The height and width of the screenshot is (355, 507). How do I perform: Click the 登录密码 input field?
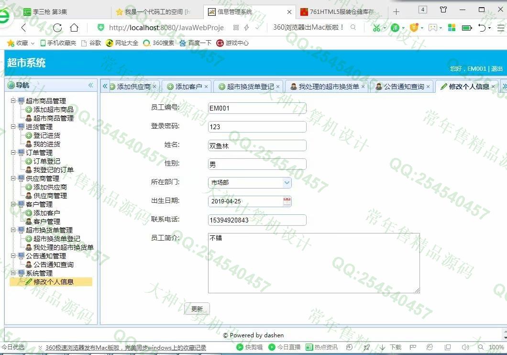tap(257, 127)
